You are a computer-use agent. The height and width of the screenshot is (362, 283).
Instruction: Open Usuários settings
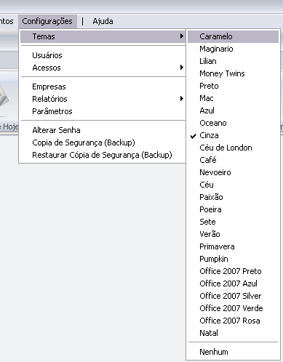click(x=103, y=55)
